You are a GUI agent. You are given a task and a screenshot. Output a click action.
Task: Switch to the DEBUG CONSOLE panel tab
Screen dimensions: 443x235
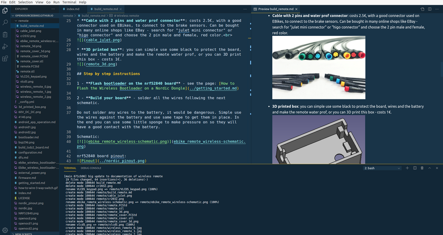[x=91, y=168]
